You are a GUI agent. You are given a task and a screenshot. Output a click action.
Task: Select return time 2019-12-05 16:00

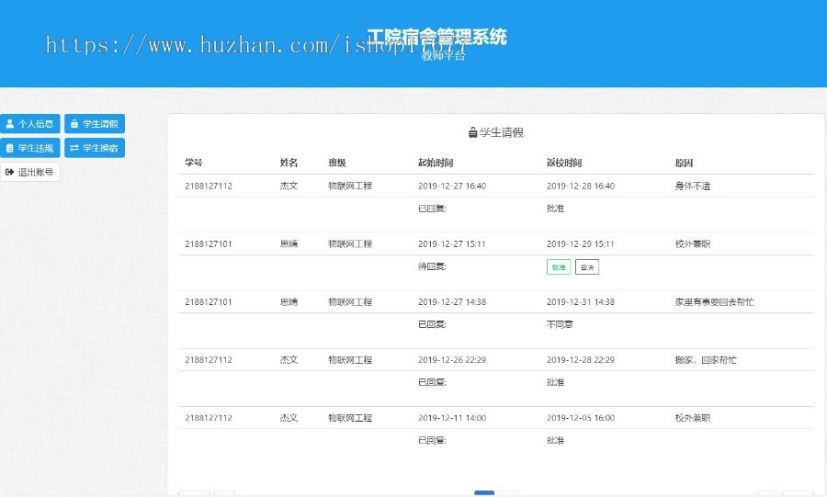pos(581,418)
